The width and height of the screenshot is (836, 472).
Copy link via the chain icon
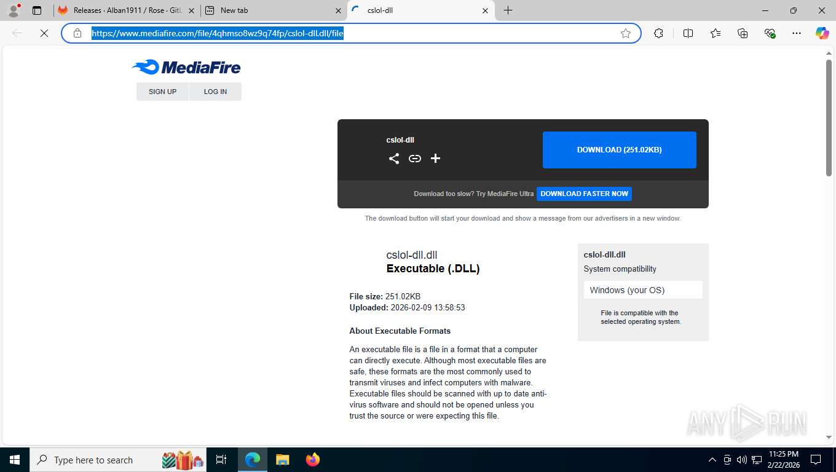pos(415,159)
